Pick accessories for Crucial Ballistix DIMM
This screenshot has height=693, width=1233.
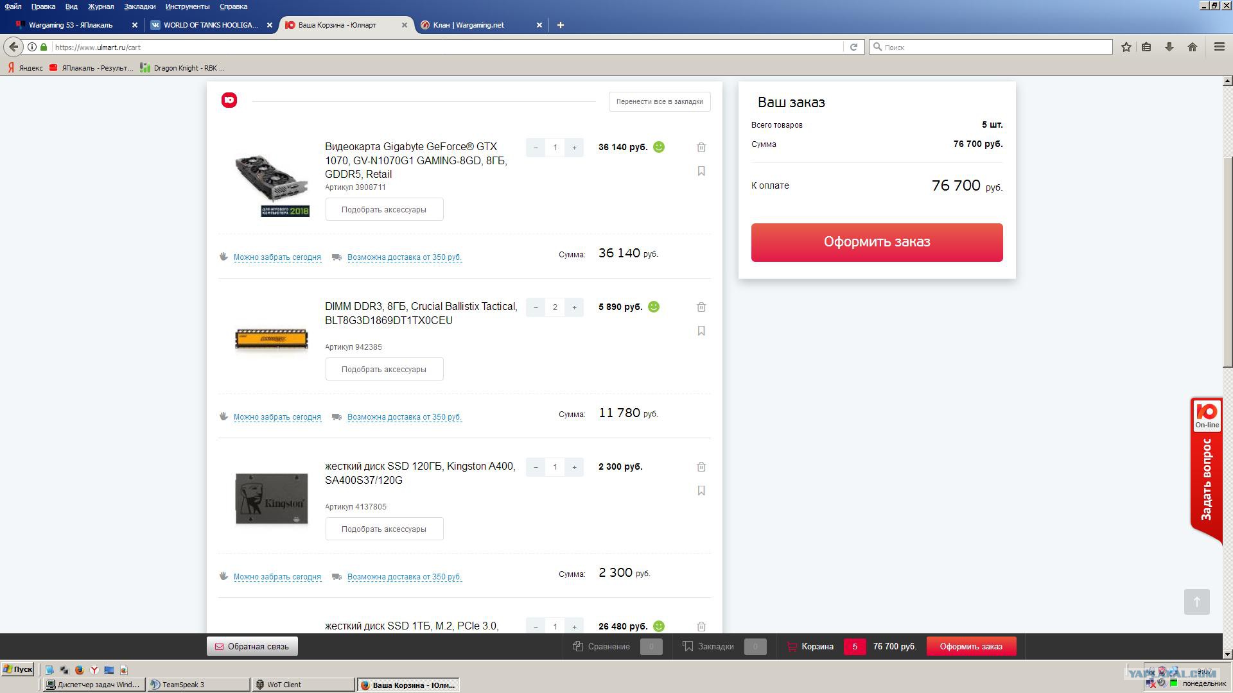coord(384,370)
